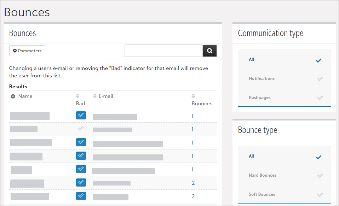Viewport: 339px width, 206px height.
Task: Sort results by the Name column arrow
Action: click(13, 96)
